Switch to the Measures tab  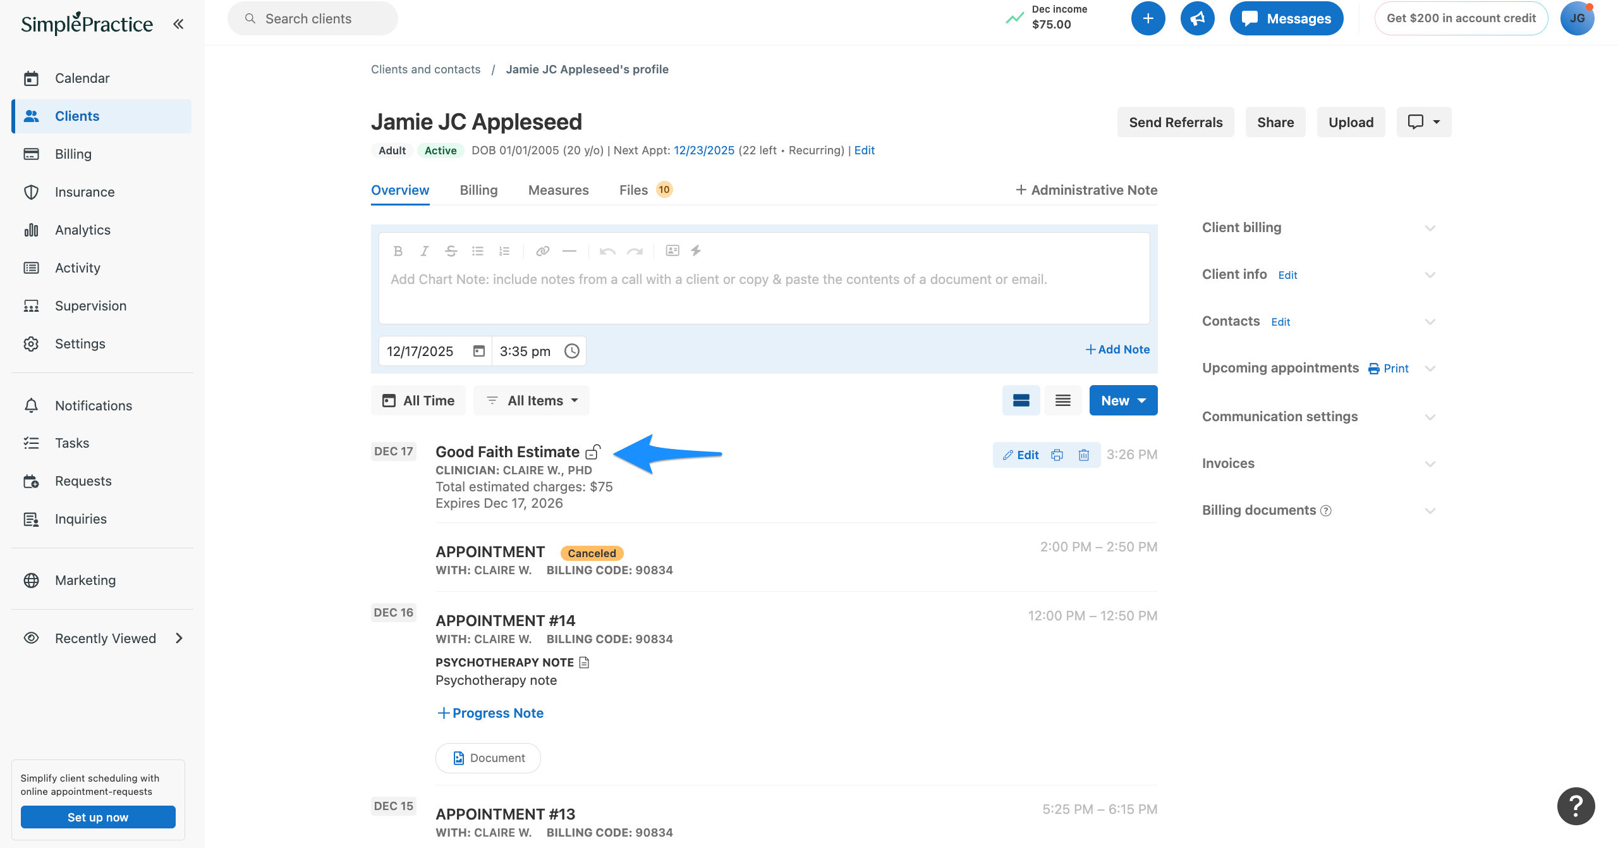pyautogui.click(x=558, y=190)
